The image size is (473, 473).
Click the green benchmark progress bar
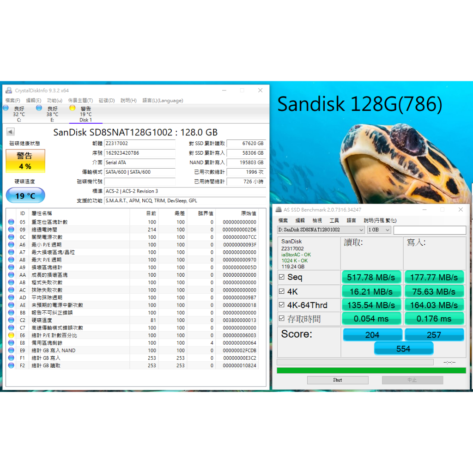click(371, 370)
